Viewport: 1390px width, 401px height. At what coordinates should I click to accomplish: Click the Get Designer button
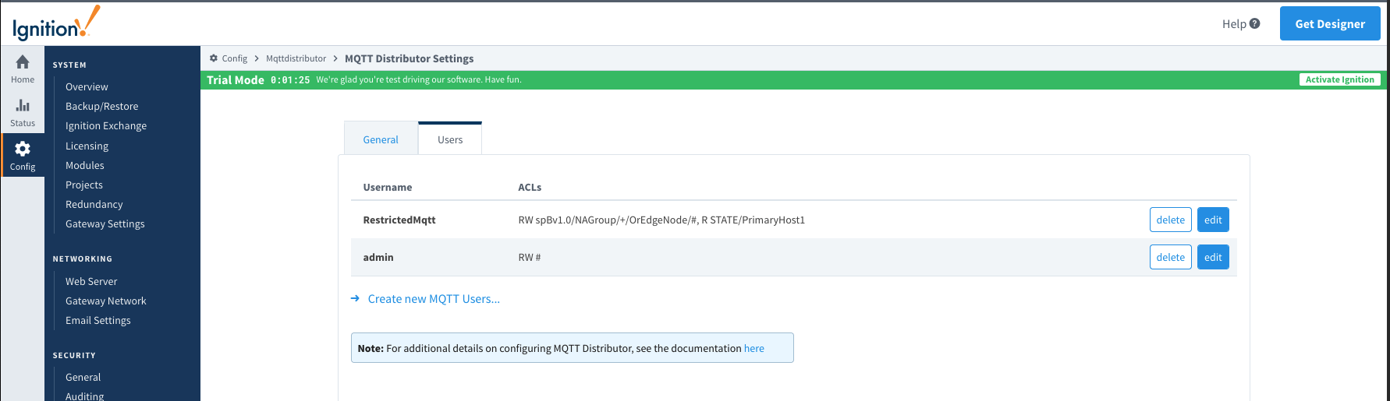[1330, 23]
